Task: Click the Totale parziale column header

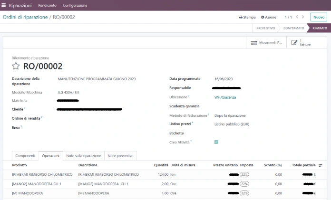Action: [x=303, y=165]
